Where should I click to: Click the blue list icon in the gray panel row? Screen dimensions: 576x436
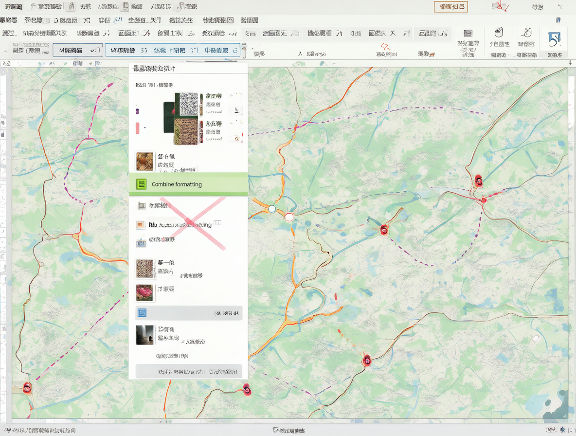tap(142, 312)
